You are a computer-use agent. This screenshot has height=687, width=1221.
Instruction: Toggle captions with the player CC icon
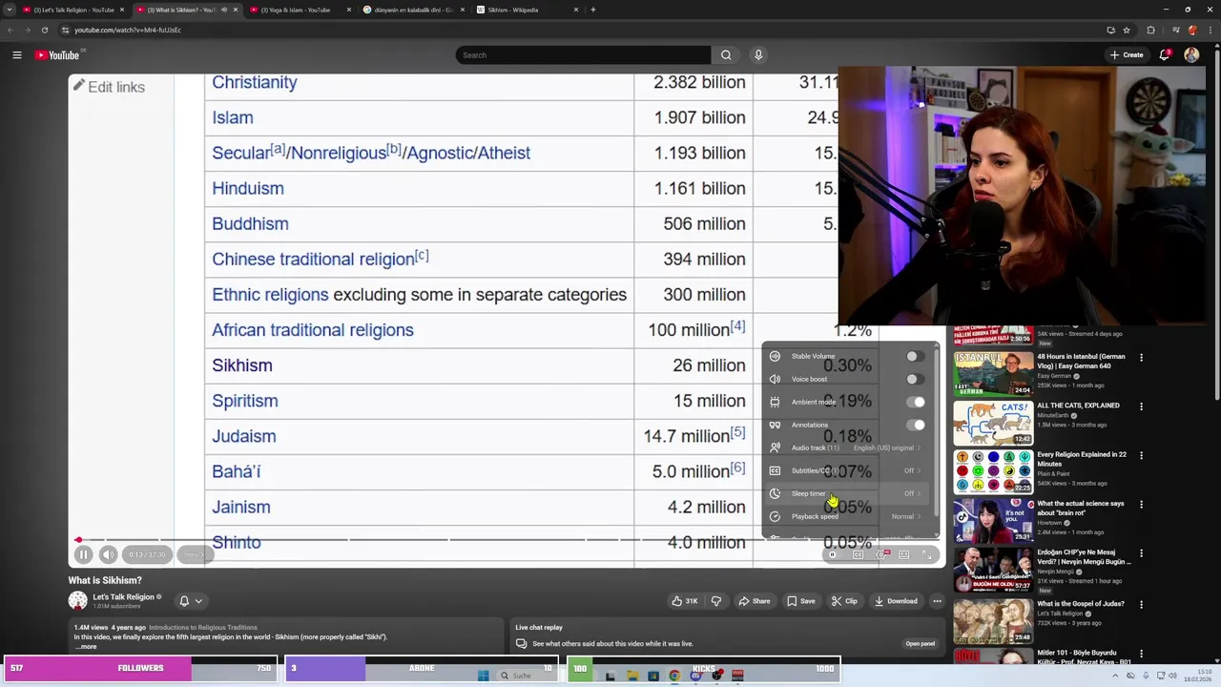click(x=858, y=554)
